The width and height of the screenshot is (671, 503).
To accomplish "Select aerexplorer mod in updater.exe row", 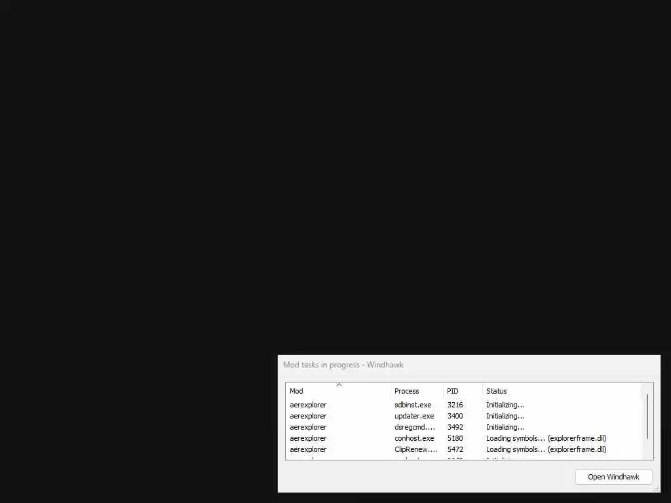I will coord(308,416).
